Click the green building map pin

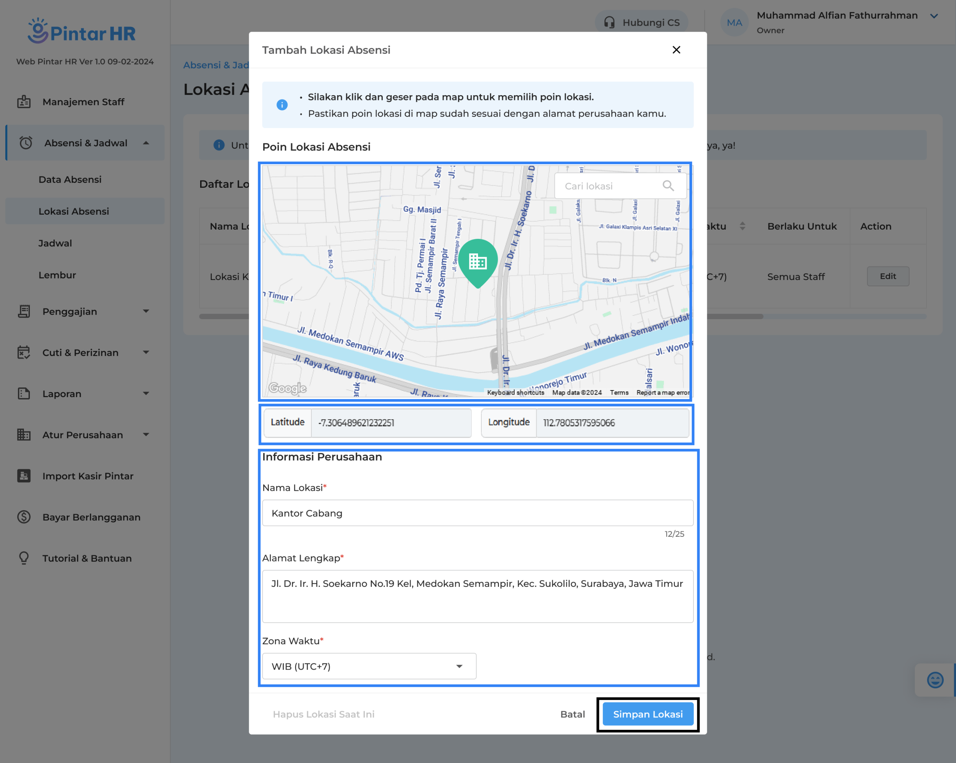coord(478,263)
